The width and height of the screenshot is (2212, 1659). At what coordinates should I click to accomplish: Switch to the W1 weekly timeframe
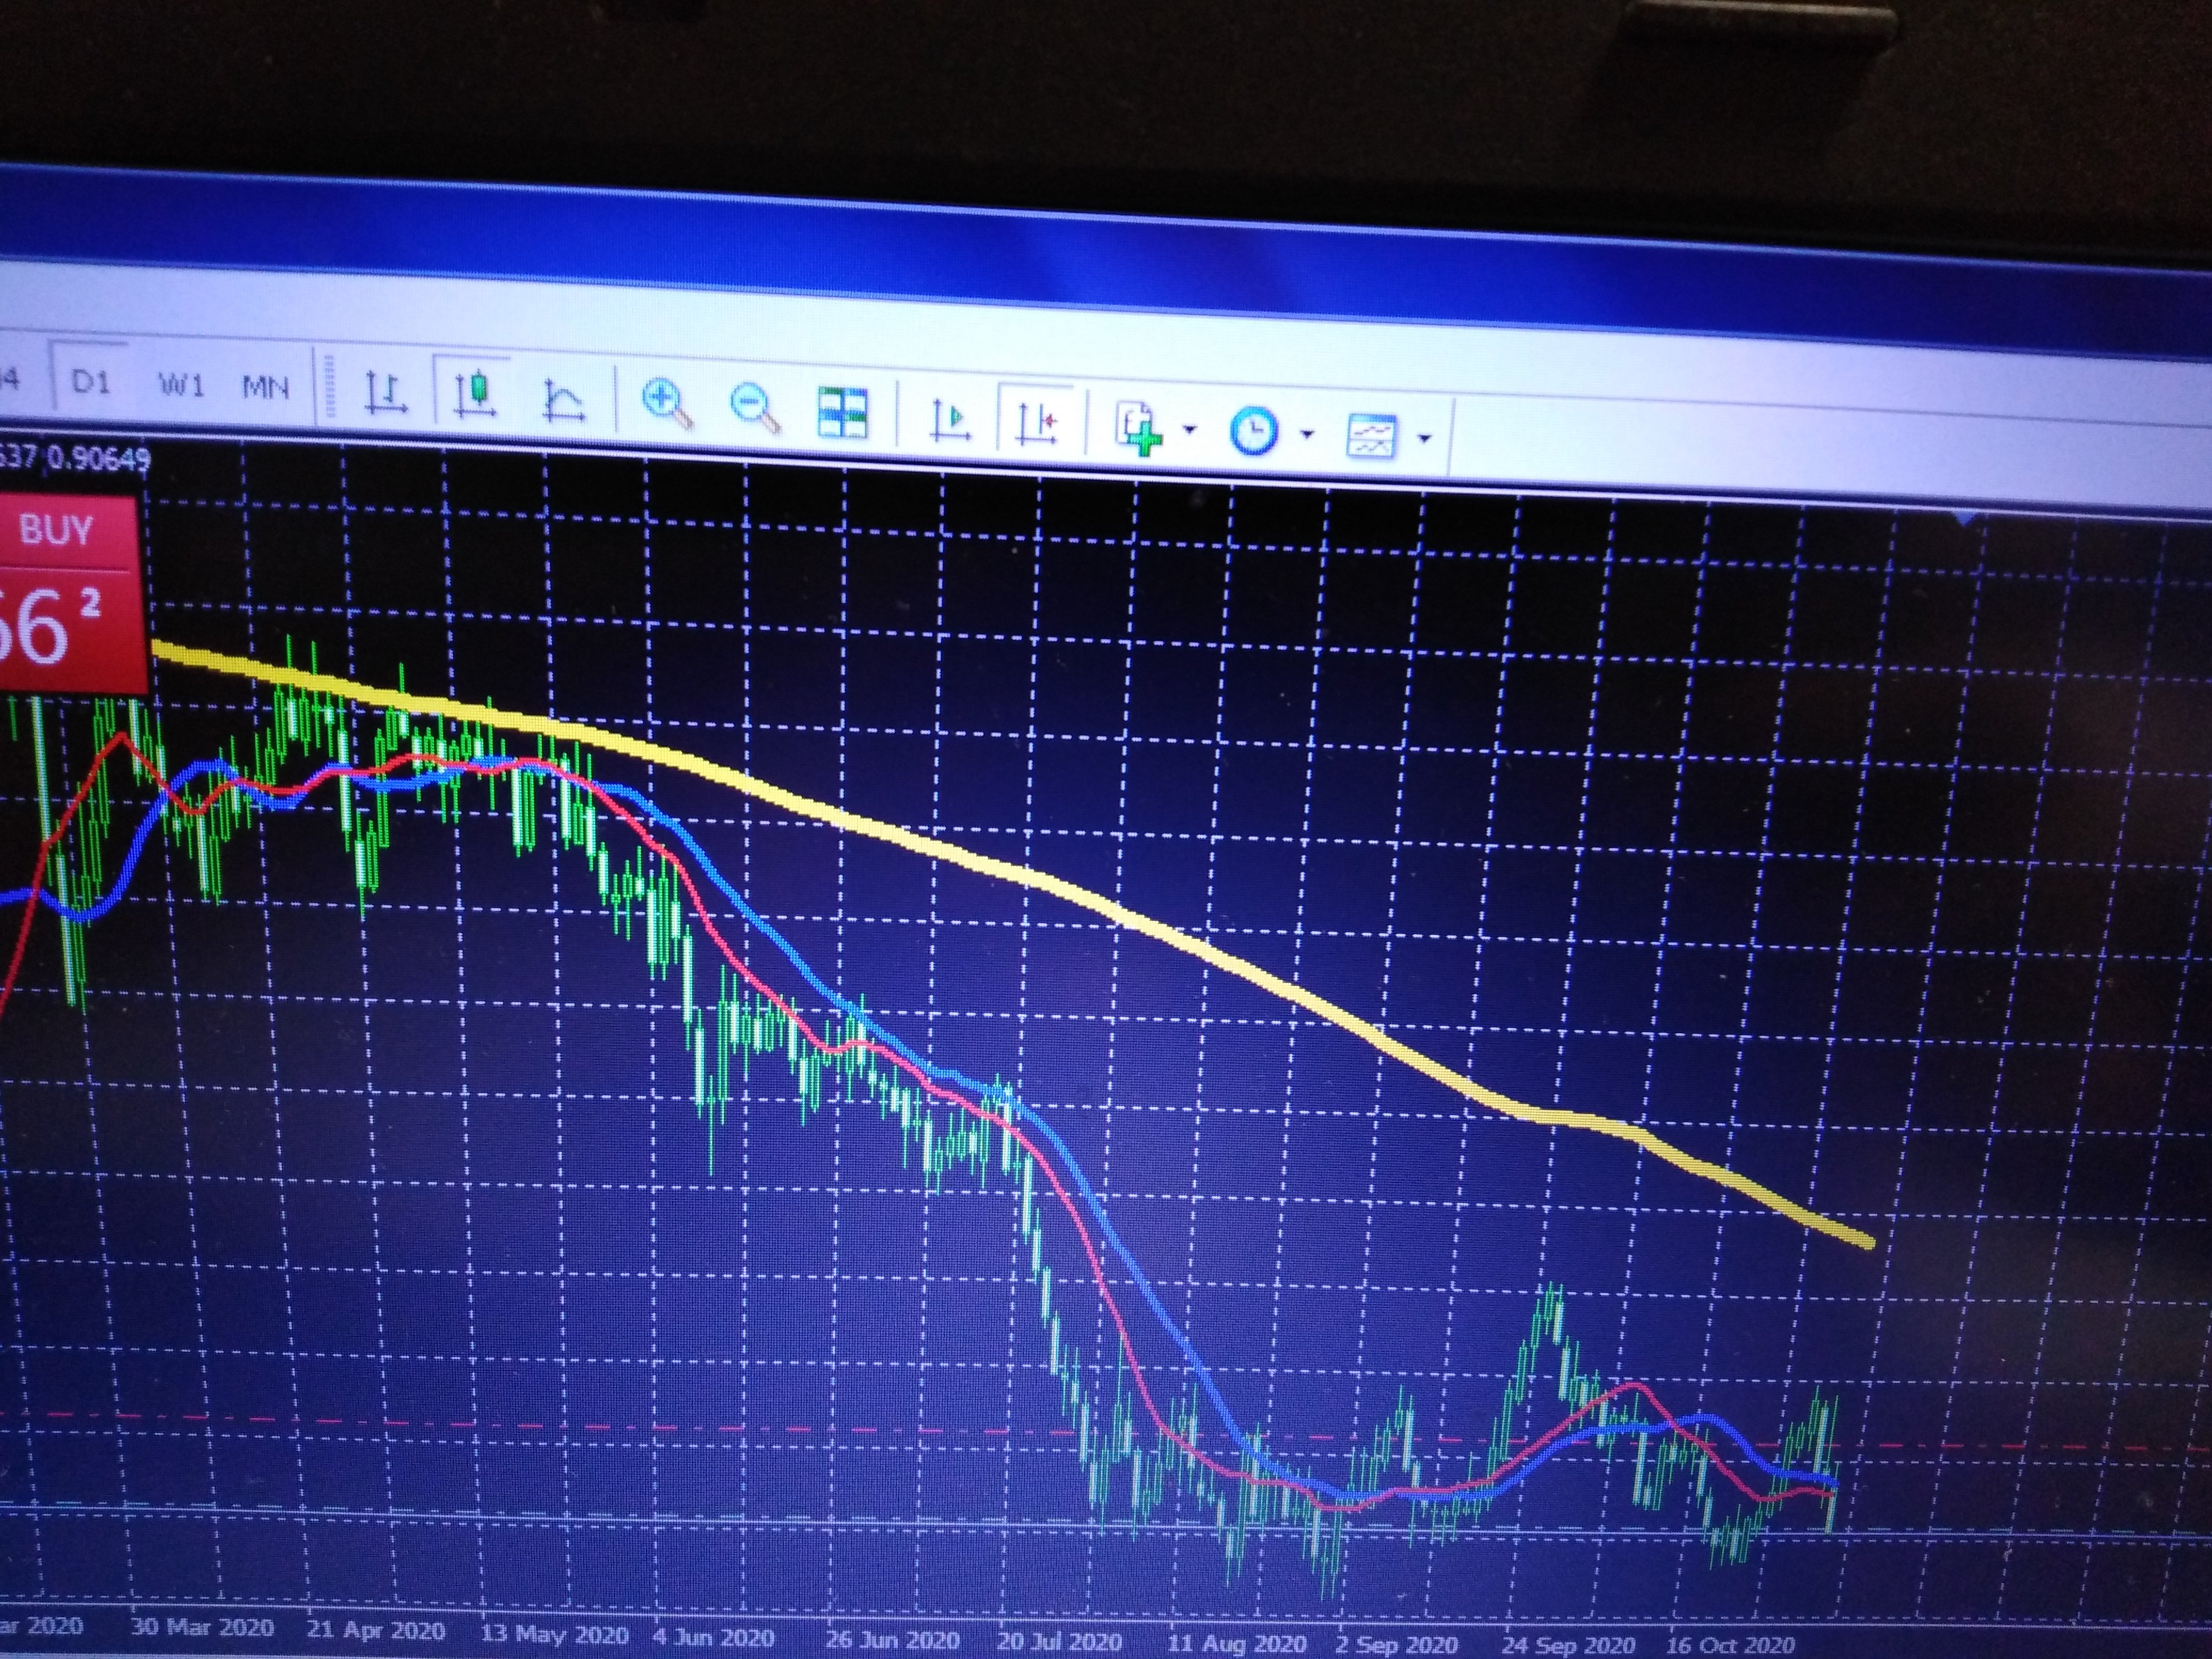[181, 385]
